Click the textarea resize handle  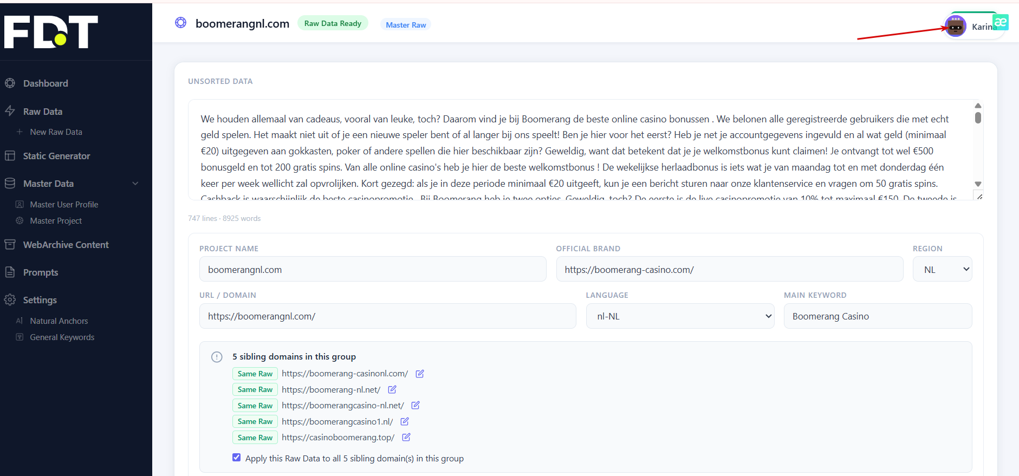979,197
